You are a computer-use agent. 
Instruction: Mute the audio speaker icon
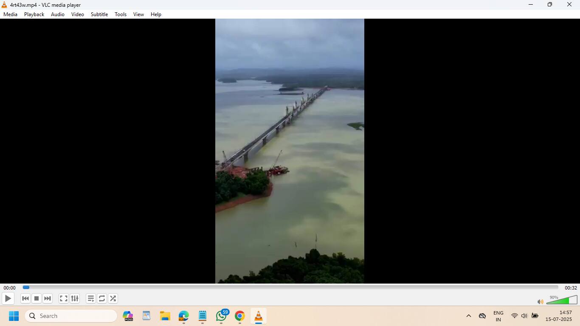540,302
